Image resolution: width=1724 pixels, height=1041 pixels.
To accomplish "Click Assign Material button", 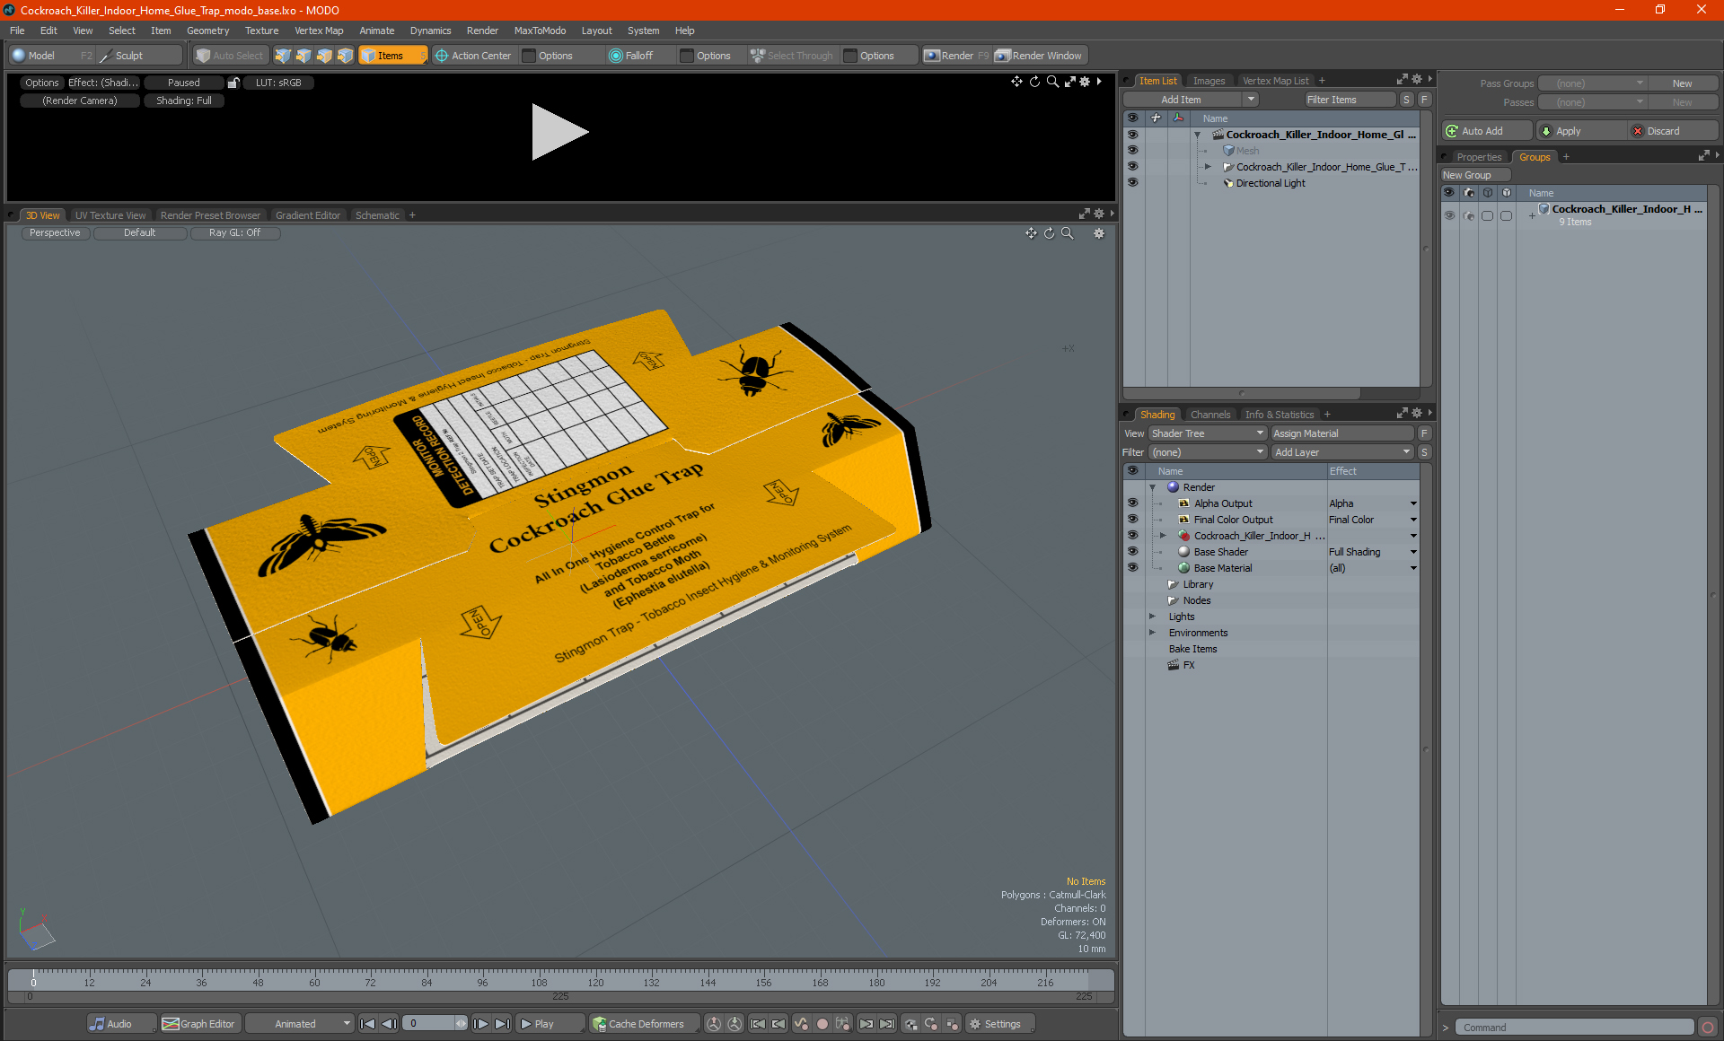I will (1342, 433).
